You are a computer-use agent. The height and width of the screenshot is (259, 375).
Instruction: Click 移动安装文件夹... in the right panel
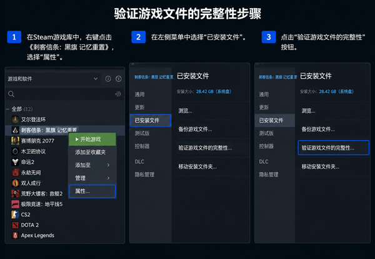[321, 166]
